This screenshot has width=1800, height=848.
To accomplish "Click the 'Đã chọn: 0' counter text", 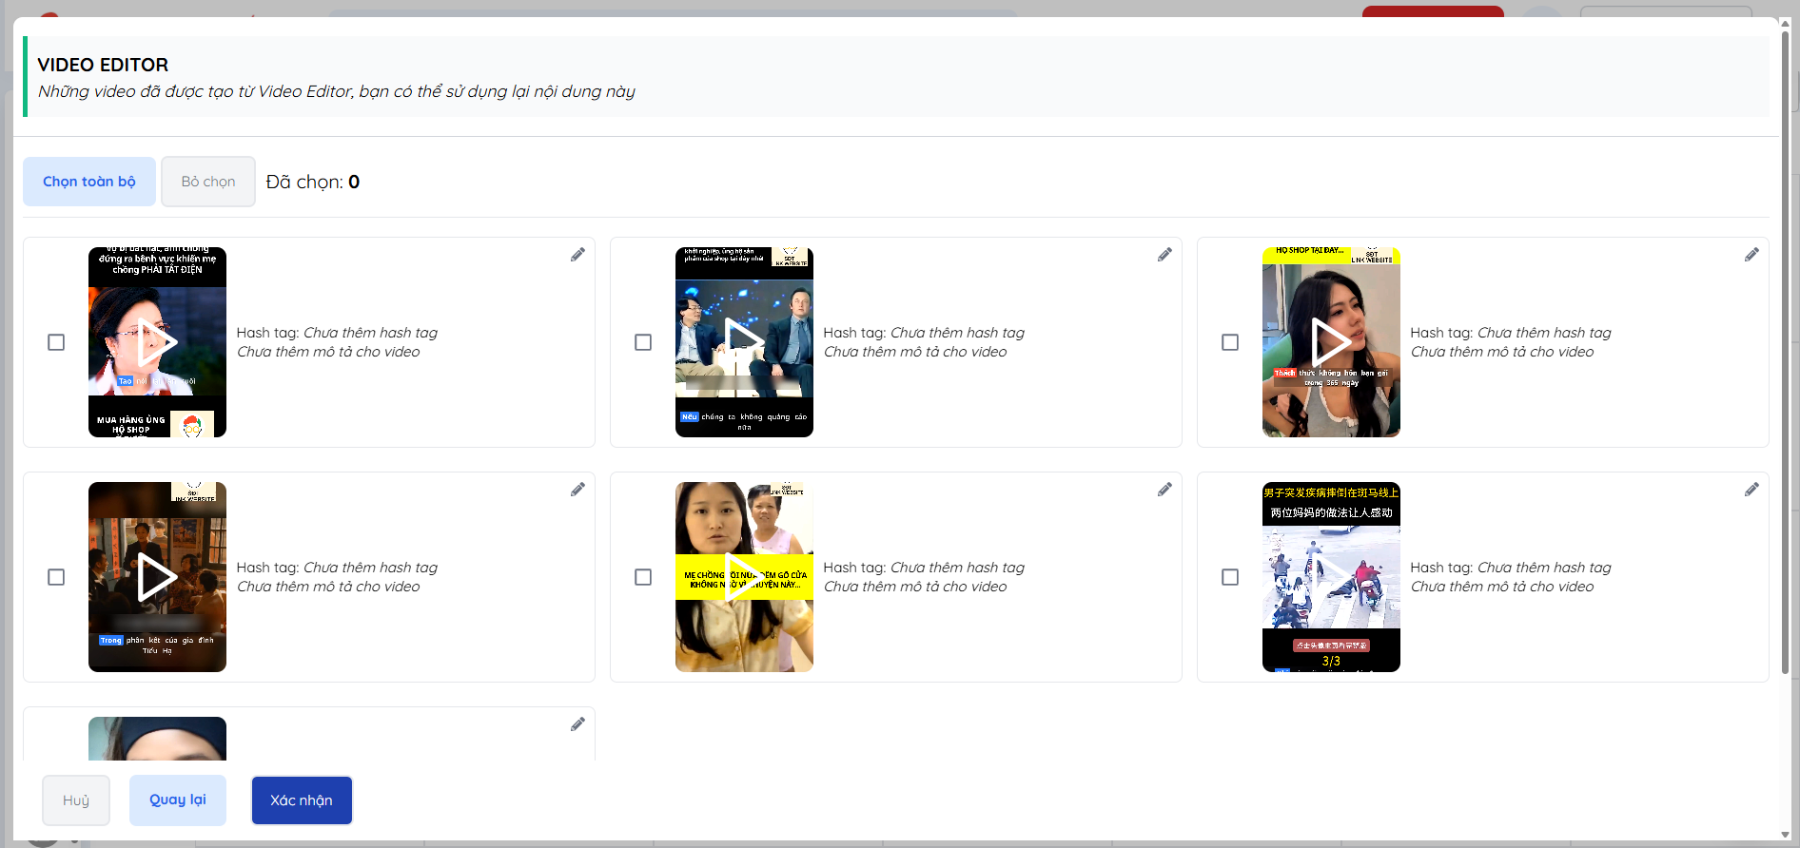I will click(313, 182).
